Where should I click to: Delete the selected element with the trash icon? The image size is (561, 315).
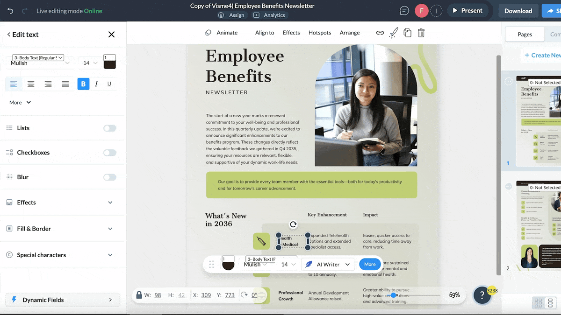tap(421, 33)
